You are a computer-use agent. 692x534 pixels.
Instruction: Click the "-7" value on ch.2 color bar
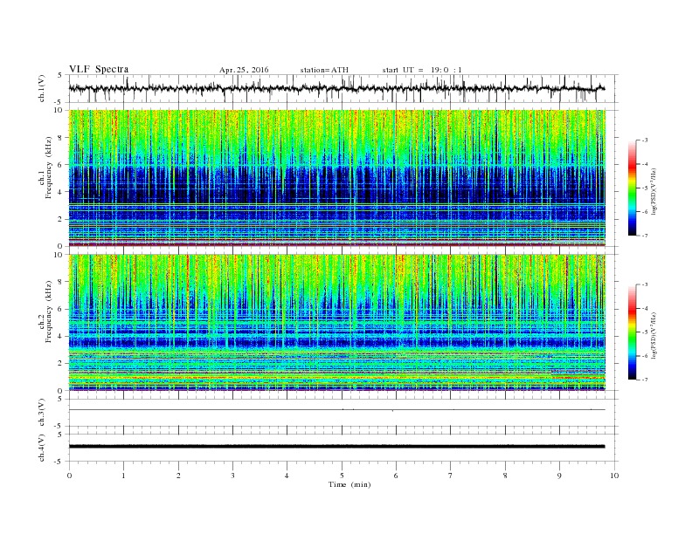coord(645,380)
